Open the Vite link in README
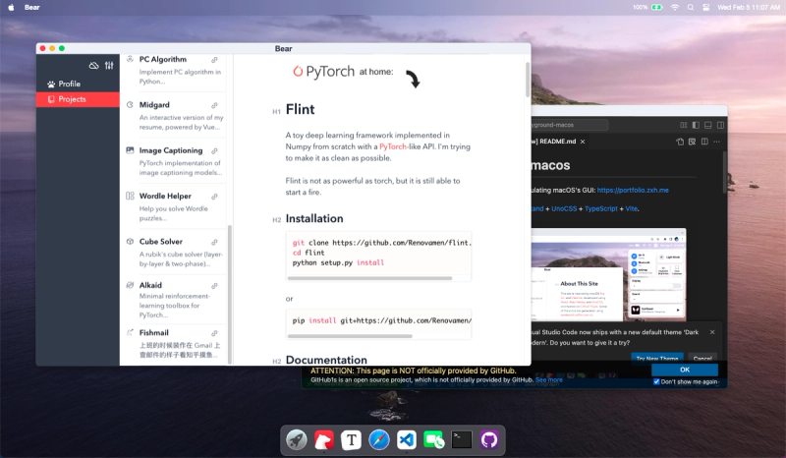This screenshot has width=786, height=458. tap(631, 208)
